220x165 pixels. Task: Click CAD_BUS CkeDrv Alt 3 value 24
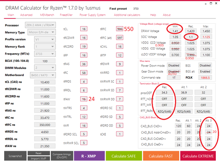pos(209,145)
